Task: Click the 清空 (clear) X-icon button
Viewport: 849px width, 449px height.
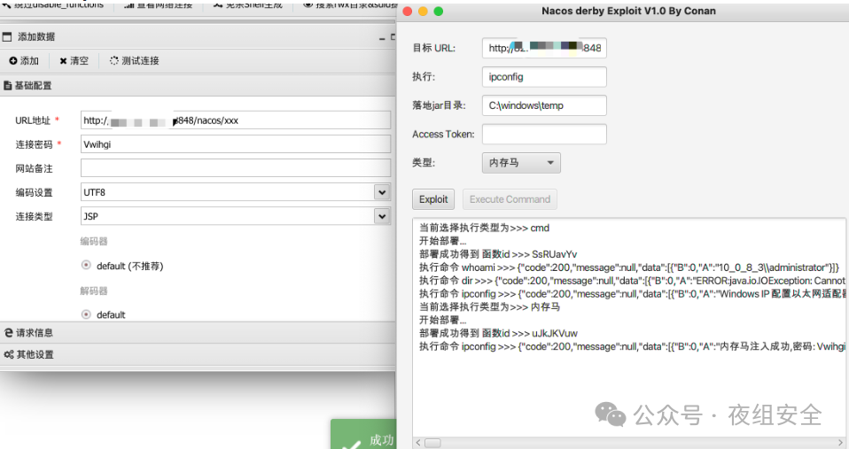Action: click(74, 60)
